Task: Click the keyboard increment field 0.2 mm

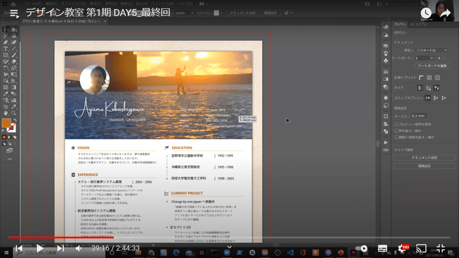Action: tap(419, 116)
